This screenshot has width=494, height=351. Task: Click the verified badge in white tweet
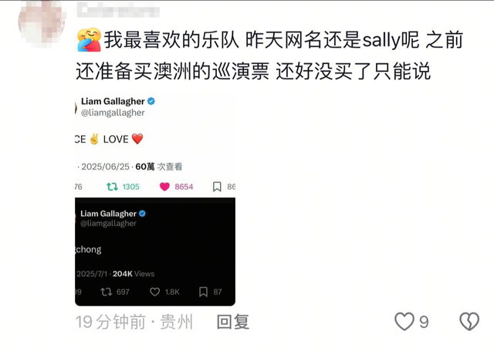pyautogui.click(x=151, y=101)
